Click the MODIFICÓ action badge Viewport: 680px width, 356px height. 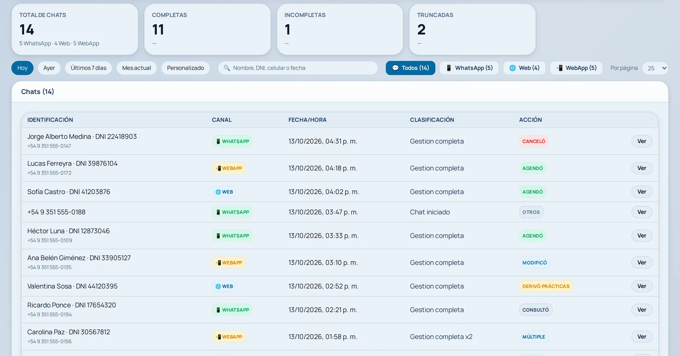click(535, 263)
